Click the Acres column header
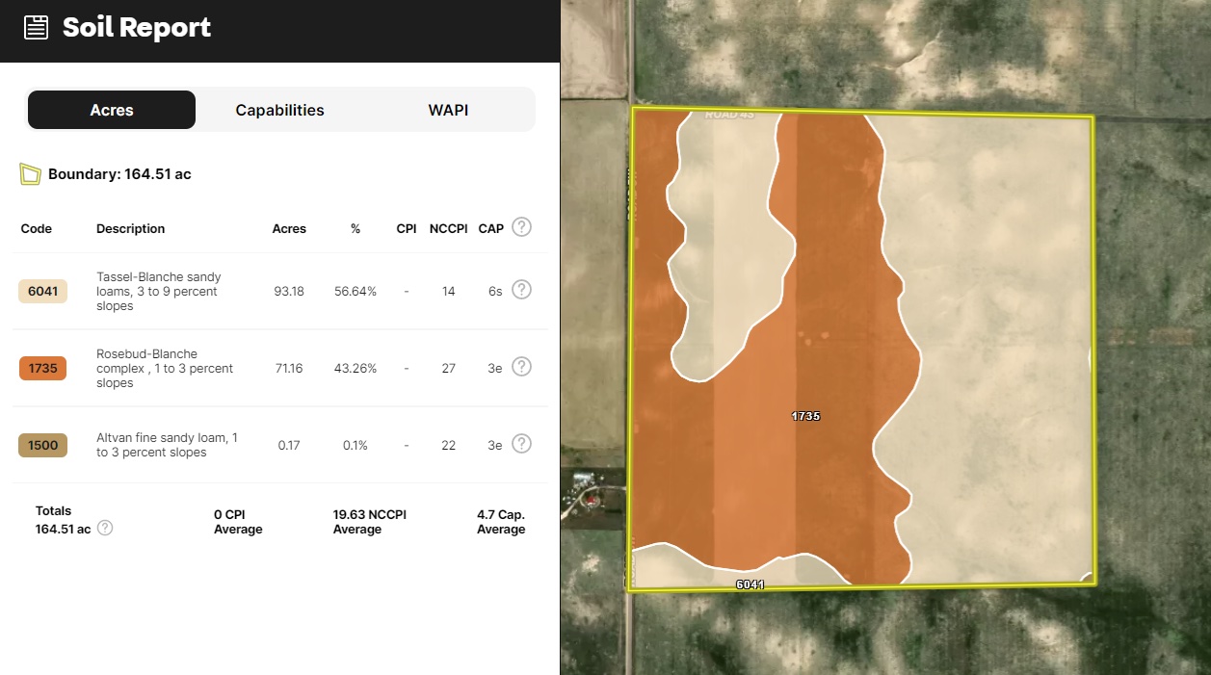The height and width of the screenshot is (675, 1211). click(x=289, y=229)
